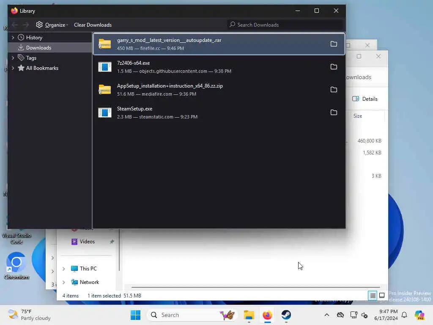433x325 pixels.
Task: Switch Explorer to details view layout
Action: 373,296
